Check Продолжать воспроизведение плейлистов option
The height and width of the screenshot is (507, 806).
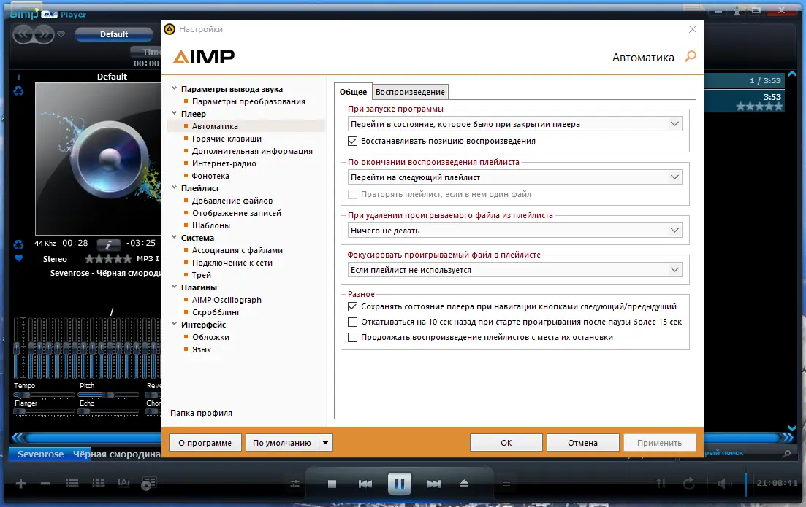352,337
